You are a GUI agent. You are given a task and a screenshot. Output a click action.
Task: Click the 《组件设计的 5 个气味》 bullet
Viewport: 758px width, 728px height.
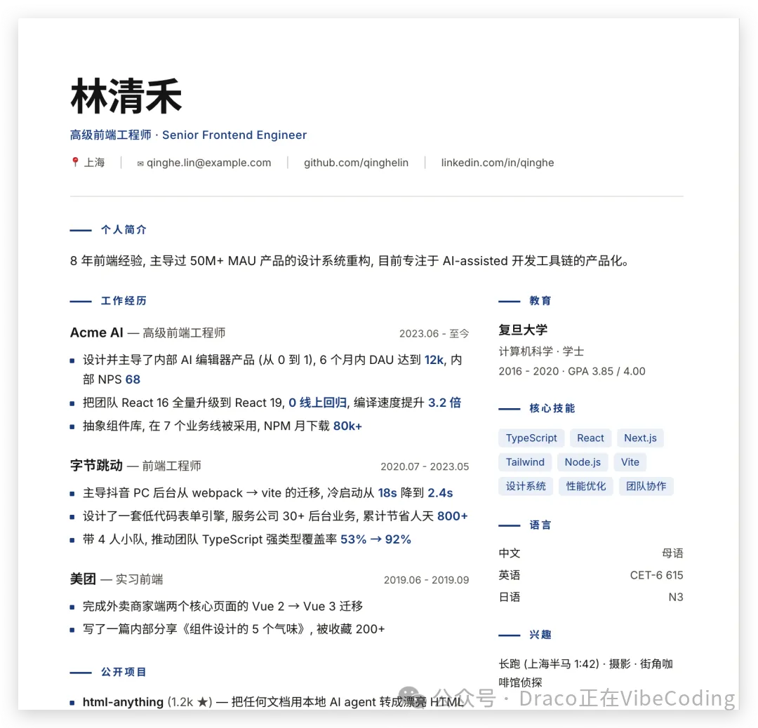(x=234, y=629)
